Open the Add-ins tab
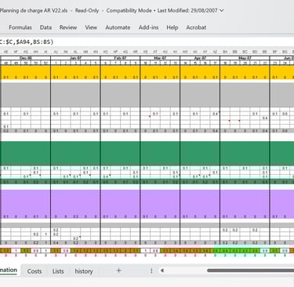This screenshot has height=287, width=294. (x=148, y=27)
